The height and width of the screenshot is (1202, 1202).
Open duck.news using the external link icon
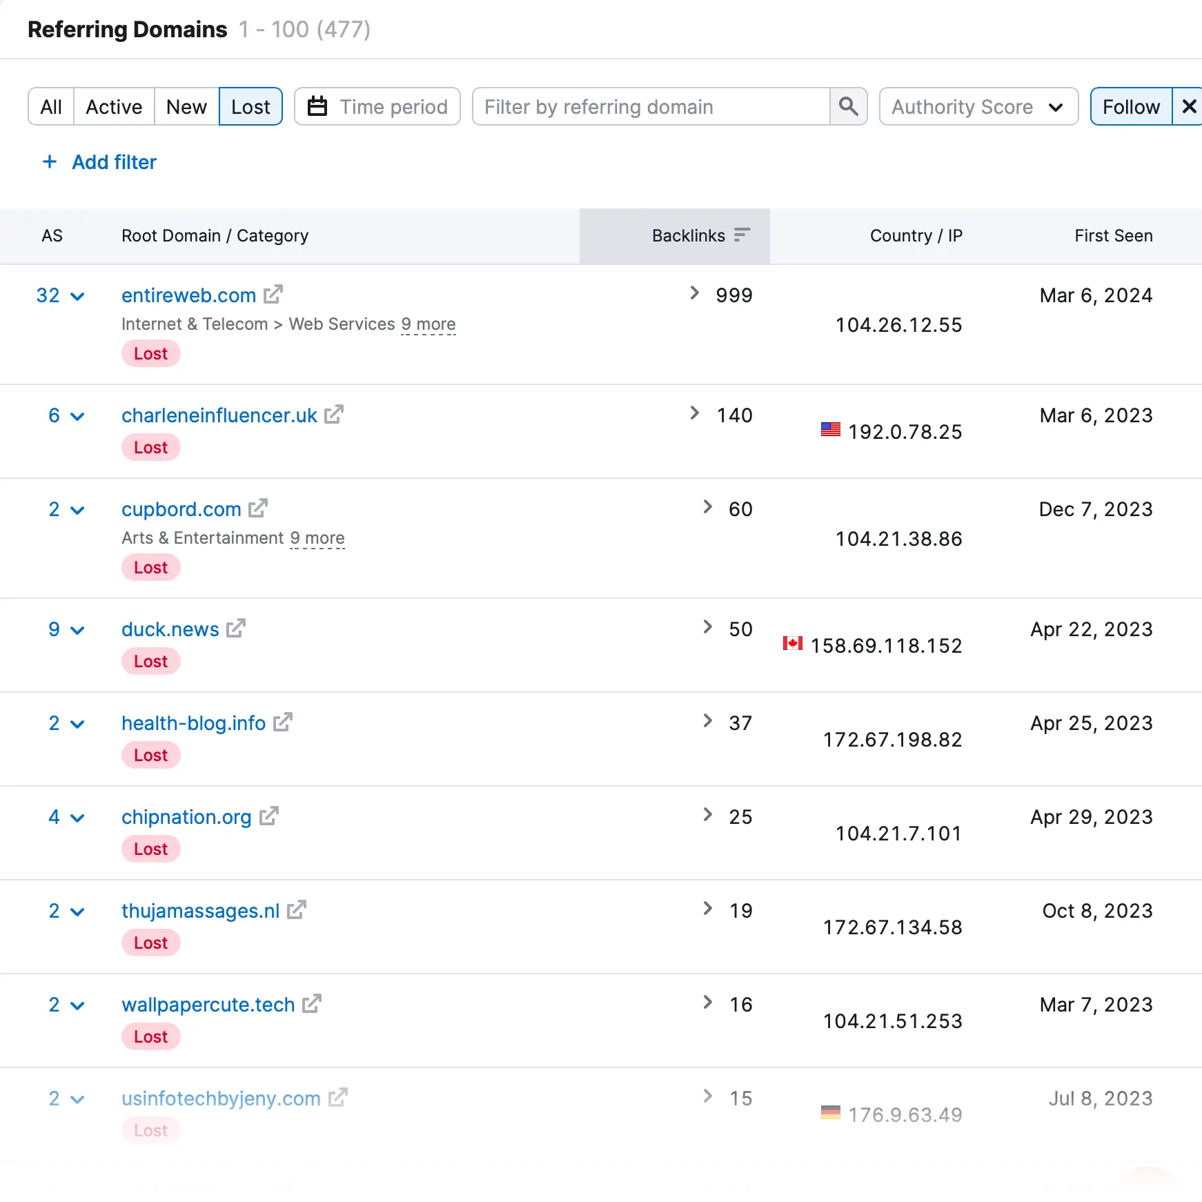[x=236, y=627]
